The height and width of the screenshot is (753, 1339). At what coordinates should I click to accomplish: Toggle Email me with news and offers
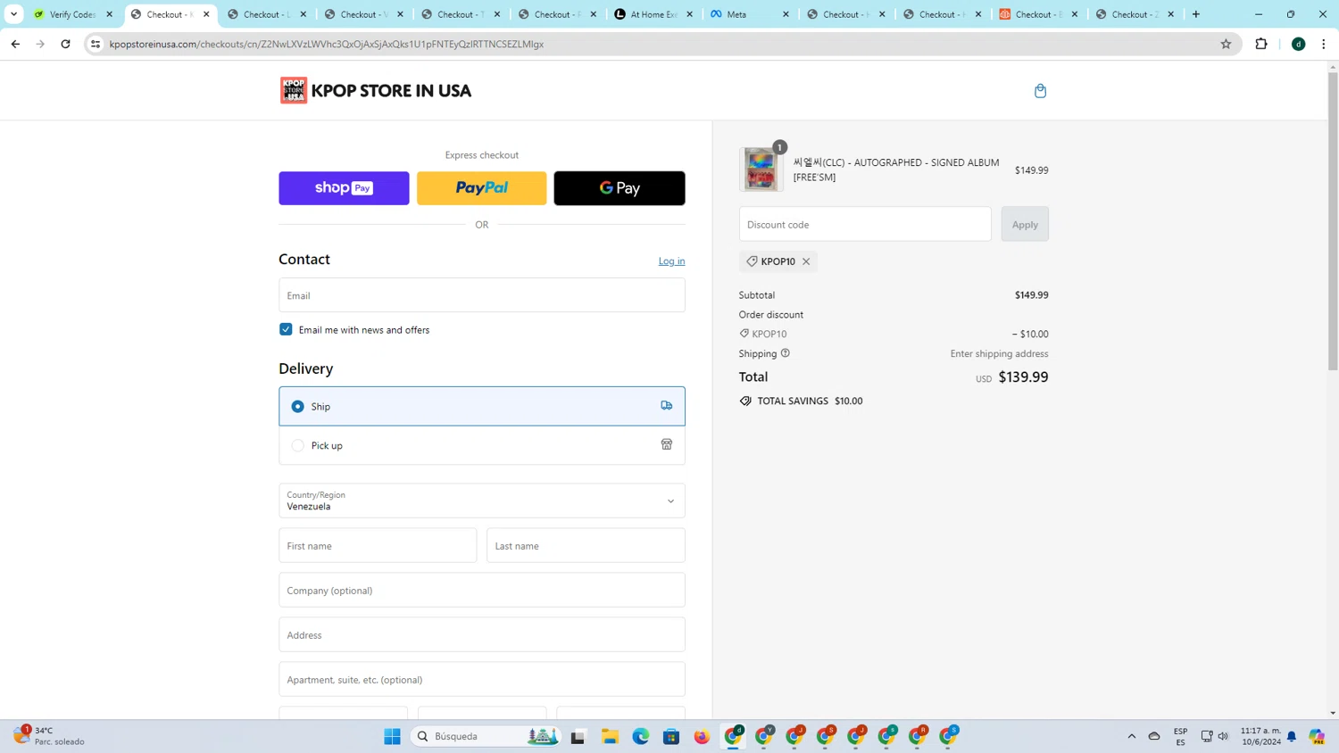tap(286, 329)
